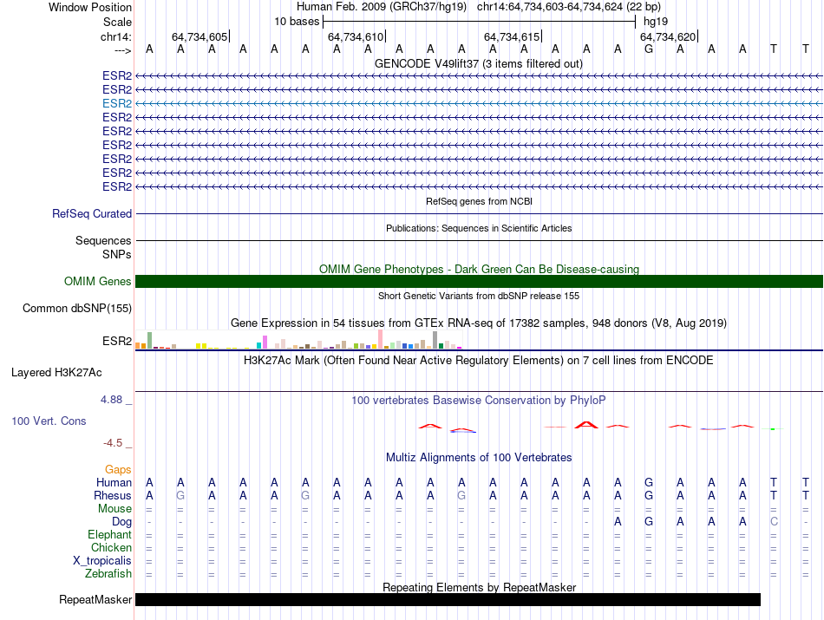Click the GTEx Gene Expression track title
This screenshot has height=620, width=824.
point(479,323)
